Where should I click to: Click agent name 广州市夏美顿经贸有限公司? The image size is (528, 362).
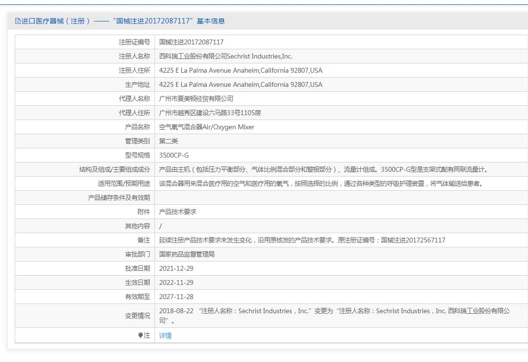click(196, 99)
